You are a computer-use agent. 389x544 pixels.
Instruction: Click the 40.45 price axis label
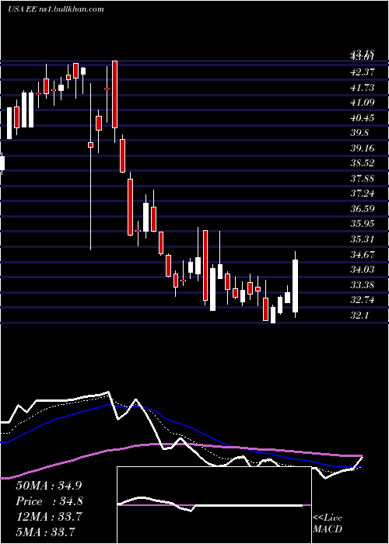(363, 118)
